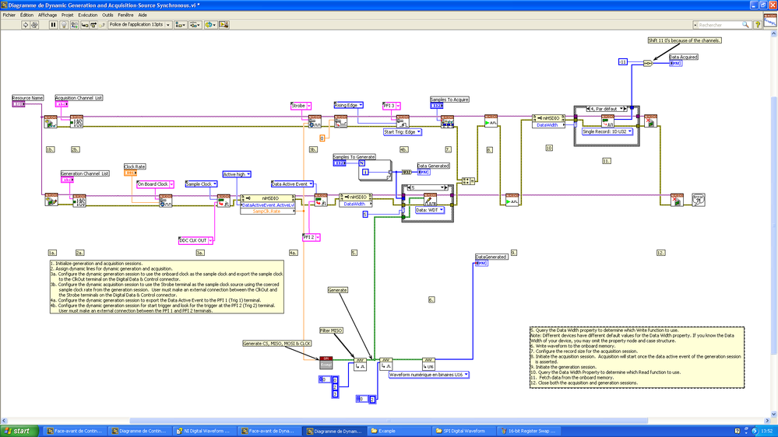Select the Write Waveform node in case 5
The width and height of the screenshot is (778, 437).
tap(430, 200)
